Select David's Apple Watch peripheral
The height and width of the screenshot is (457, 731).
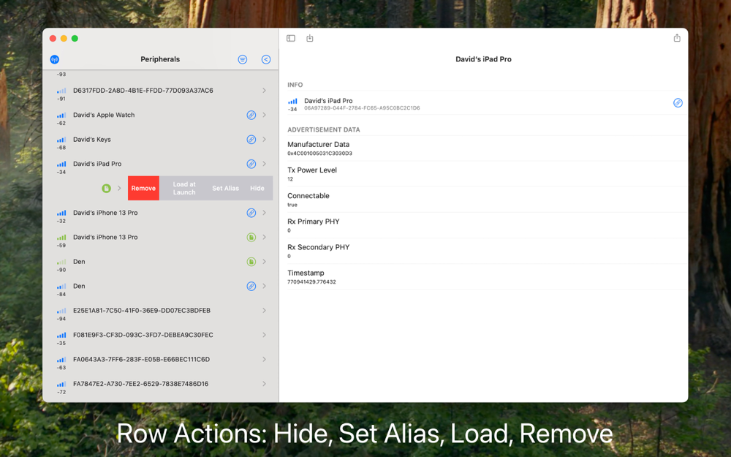pos(160,116)
